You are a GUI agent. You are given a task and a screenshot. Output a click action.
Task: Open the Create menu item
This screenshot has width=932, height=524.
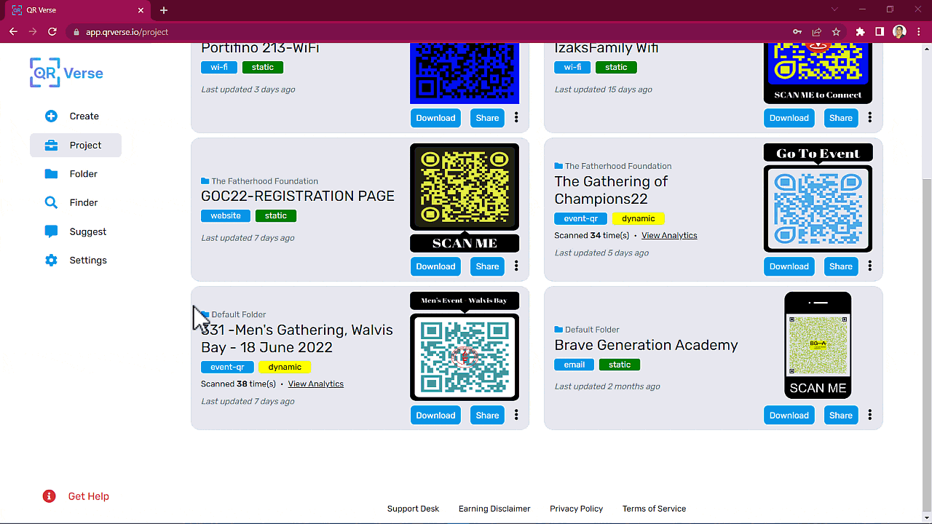click(76, 116)
